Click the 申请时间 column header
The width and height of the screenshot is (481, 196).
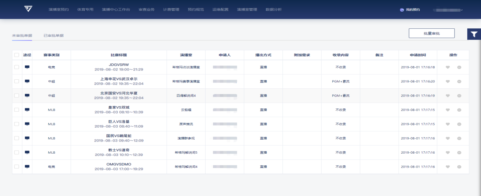(417, 55)
